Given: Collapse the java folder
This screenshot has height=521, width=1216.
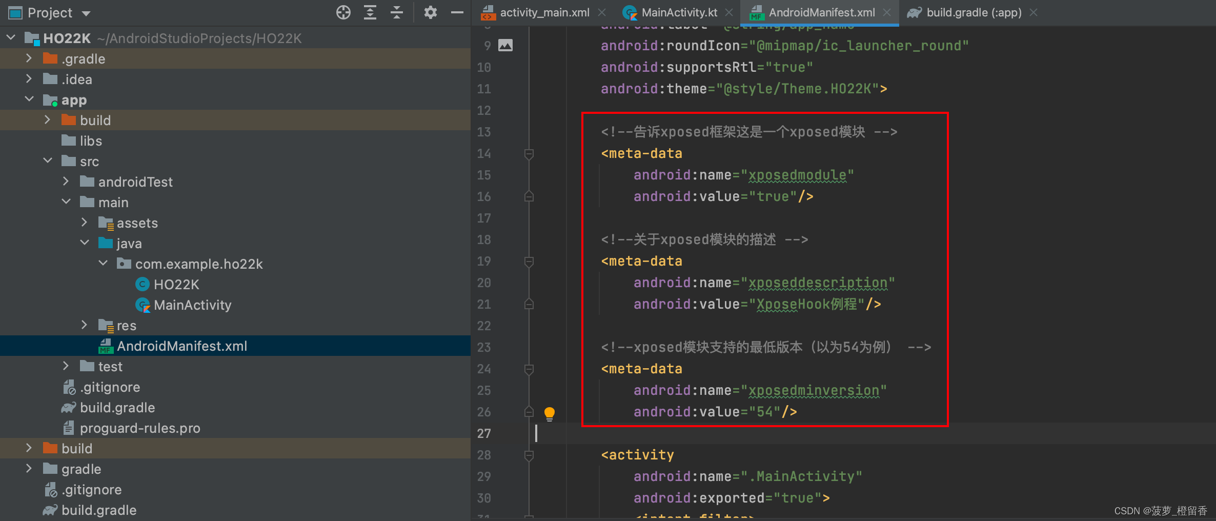Looking at the screenshot, I should tap(85, 243).
